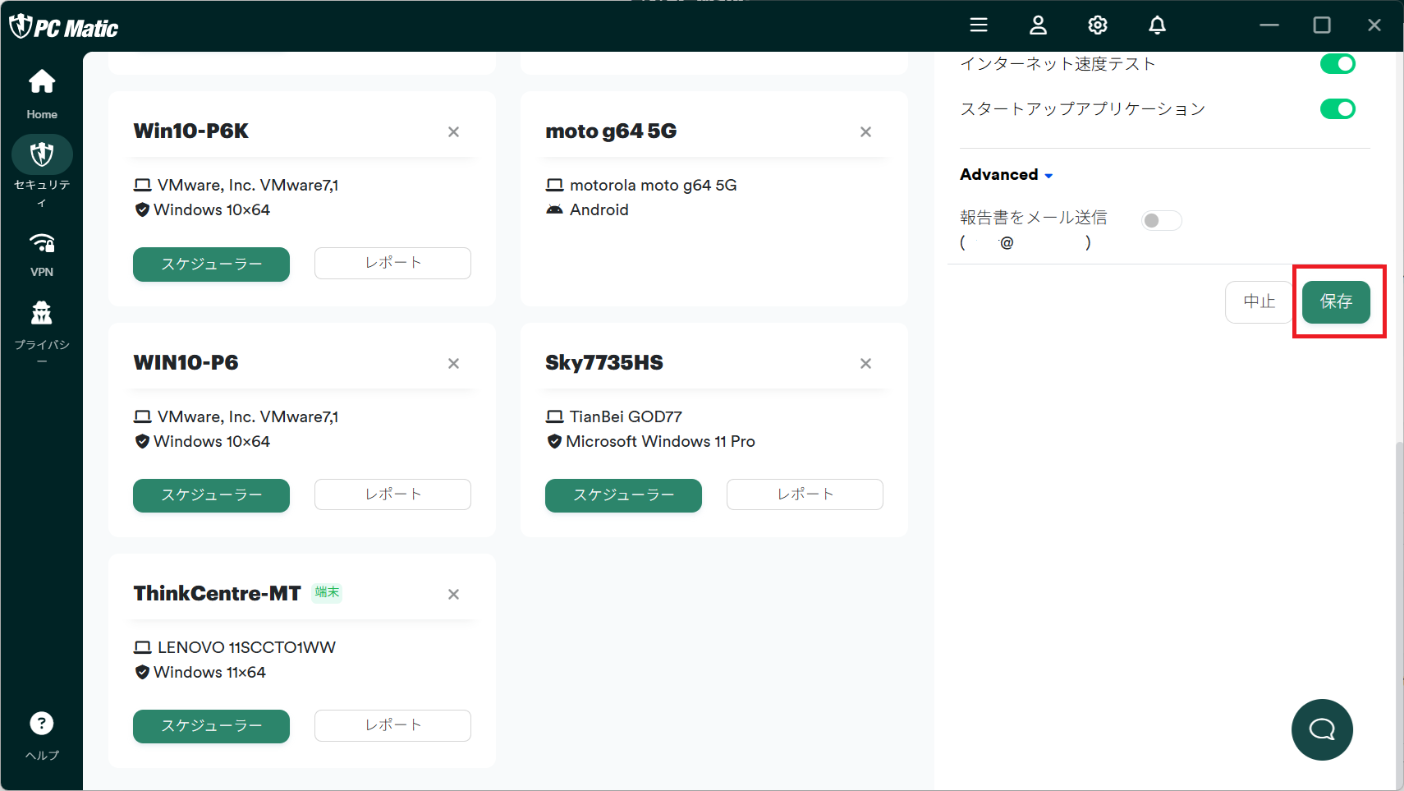
Task: Open レポート for ThinkCentre-MT
Action: coord(392,725)
